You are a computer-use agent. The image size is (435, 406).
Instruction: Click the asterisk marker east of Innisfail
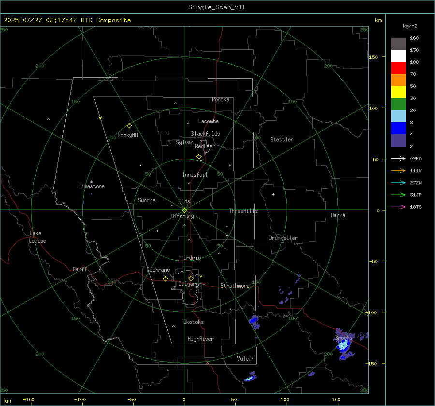coord(230,166)
